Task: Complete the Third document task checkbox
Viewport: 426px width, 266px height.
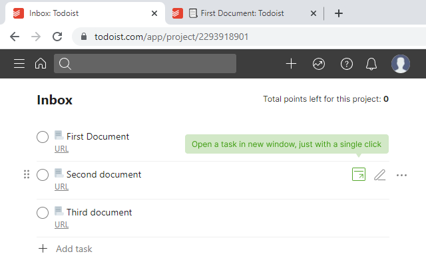Action: point(43,213)
